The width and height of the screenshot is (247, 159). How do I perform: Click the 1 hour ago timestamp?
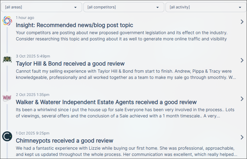point(25,18)
